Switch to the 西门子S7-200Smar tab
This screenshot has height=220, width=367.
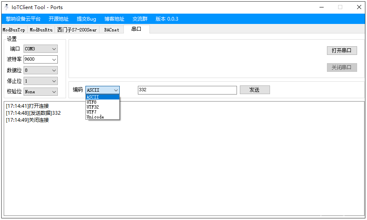(77, 30)
